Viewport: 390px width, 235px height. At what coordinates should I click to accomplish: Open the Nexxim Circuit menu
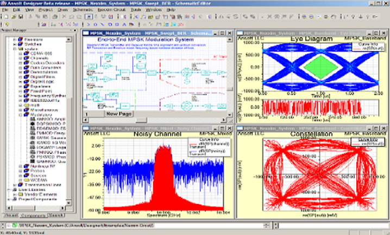[x=111, y=10]
